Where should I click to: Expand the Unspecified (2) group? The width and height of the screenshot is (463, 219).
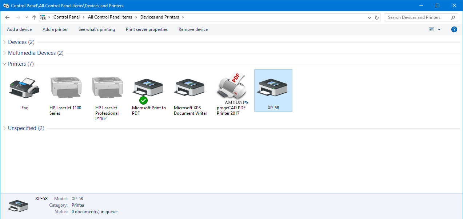point(4,128)
